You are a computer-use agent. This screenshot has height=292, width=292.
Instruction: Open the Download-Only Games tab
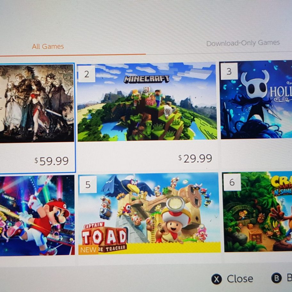[x=243, y=43]
